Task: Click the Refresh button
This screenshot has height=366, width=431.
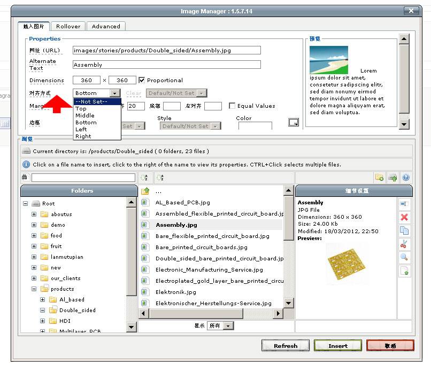Action: tap(286, 346)
